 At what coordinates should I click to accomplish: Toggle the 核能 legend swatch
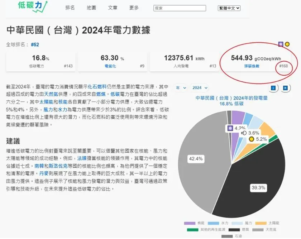click(190, 223)
